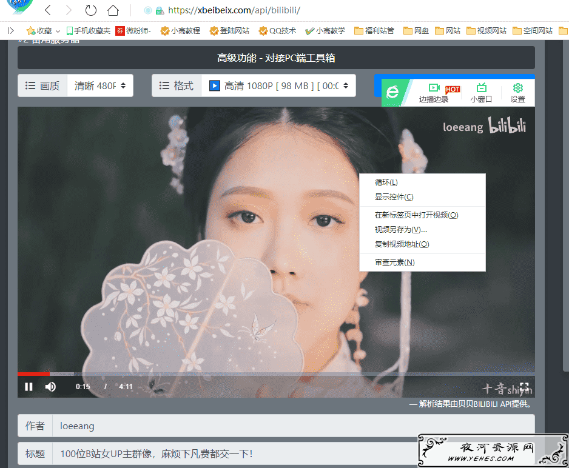The image size is (569, 468).
Task: Seek using the red video progress bar
Action: (276, 373)
